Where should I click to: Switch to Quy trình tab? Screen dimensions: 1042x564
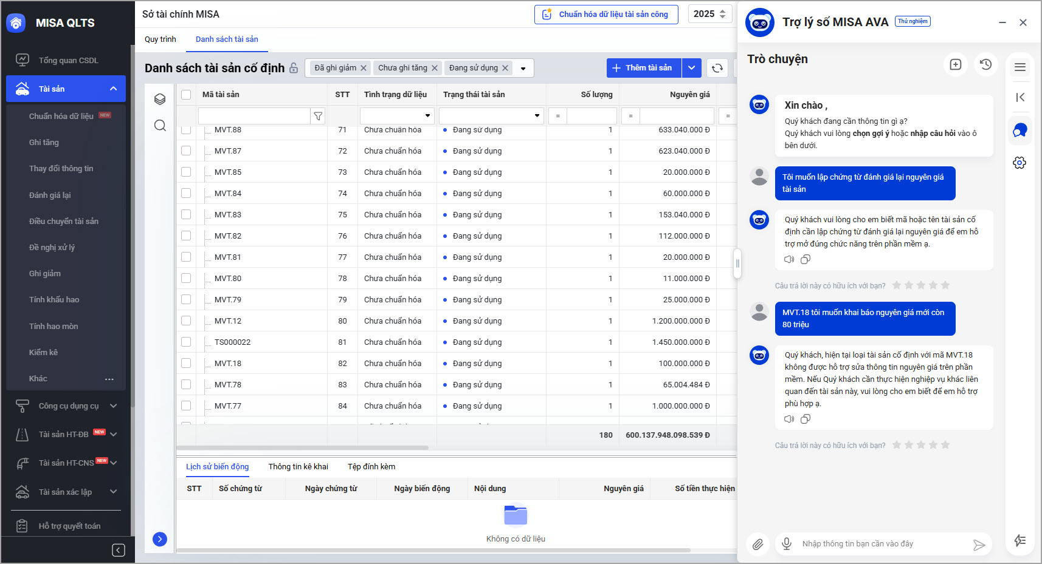[160, 39]
